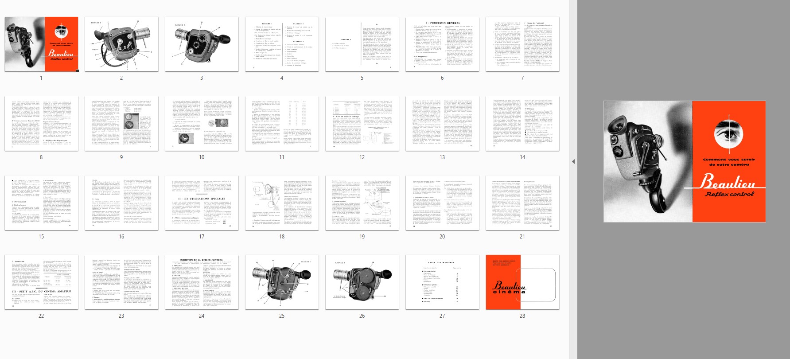Select page 22 Cinema Amateur thumbnail
Viewport: 790px width, 359px height.
click(41, 282)
